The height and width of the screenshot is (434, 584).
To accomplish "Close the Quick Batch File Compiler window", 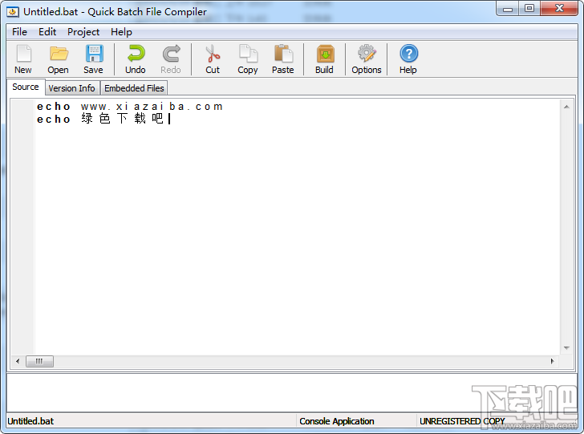I will click(x=559, y=9).
